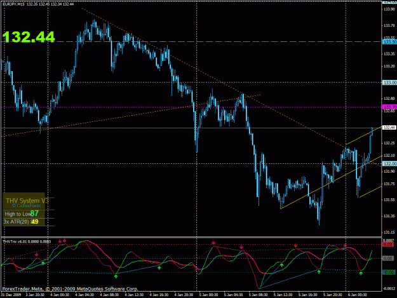Viewport: 397px width, 298px height.
Task: Click the 4 Jan 20:30 time label
Action: pyautogui.click(x=184, y=295)
